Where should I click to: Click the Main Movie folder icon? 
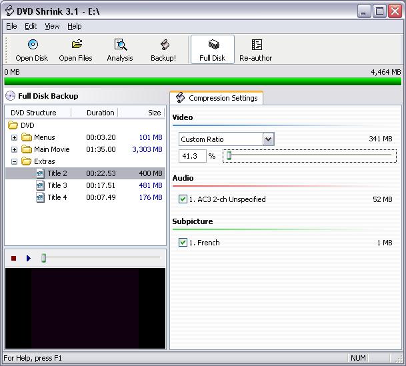point(27,149)
